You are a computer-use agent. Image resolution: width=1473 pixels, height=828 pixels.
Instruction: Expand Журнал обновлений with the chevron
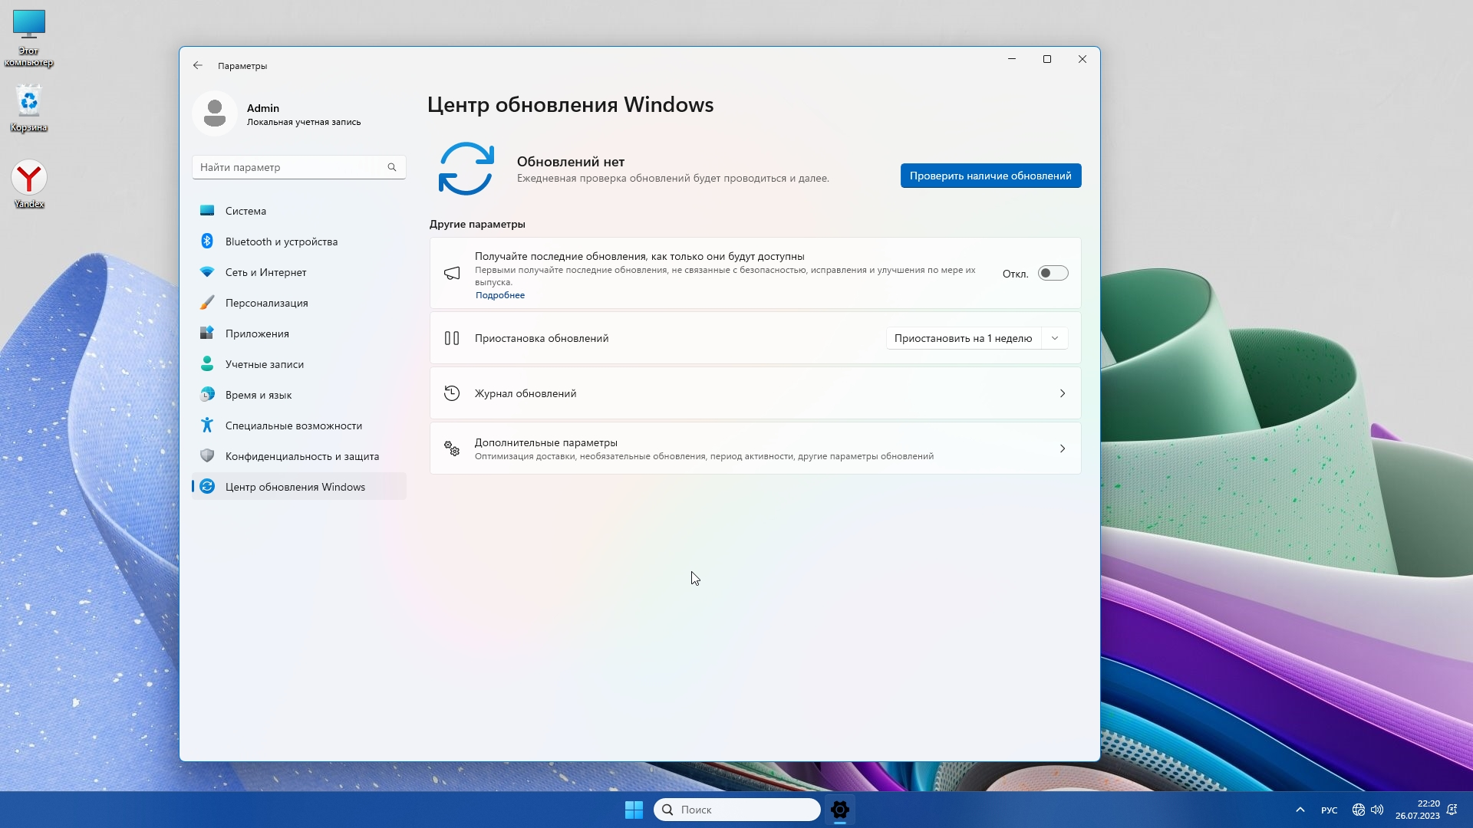1062,393
